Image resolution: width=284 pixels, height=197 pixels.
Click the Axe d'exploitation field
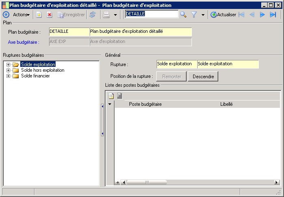pos(141,42)
